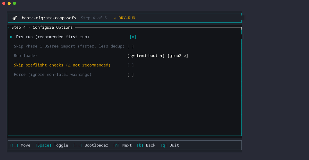Click the Next [n] shortcut
Image resolution: width=309 pixels, height=160 pixels.
(x=122, y=145)
